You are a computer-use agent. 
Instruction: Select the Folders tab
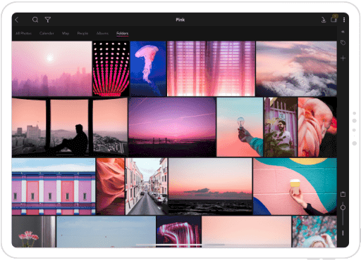122,33
